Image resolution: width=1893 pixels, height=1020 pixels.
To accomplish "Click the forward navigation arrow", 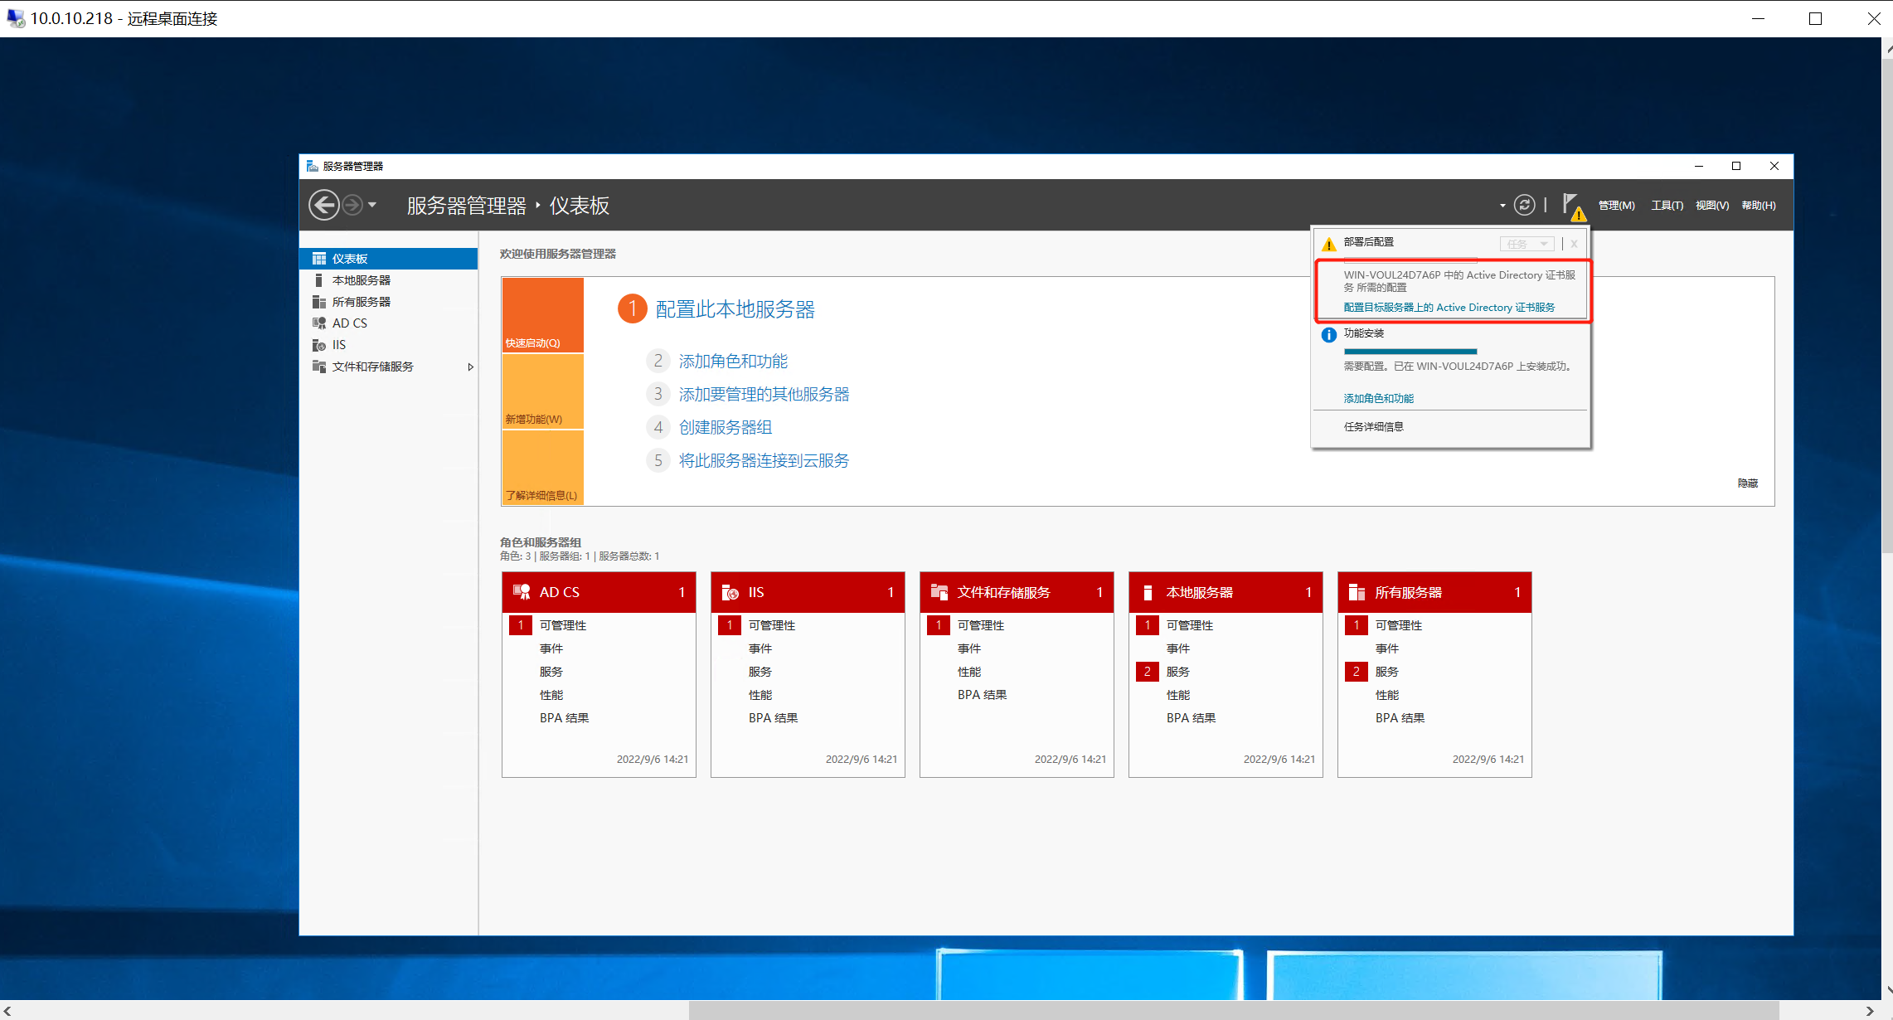I will pos(352,205).
